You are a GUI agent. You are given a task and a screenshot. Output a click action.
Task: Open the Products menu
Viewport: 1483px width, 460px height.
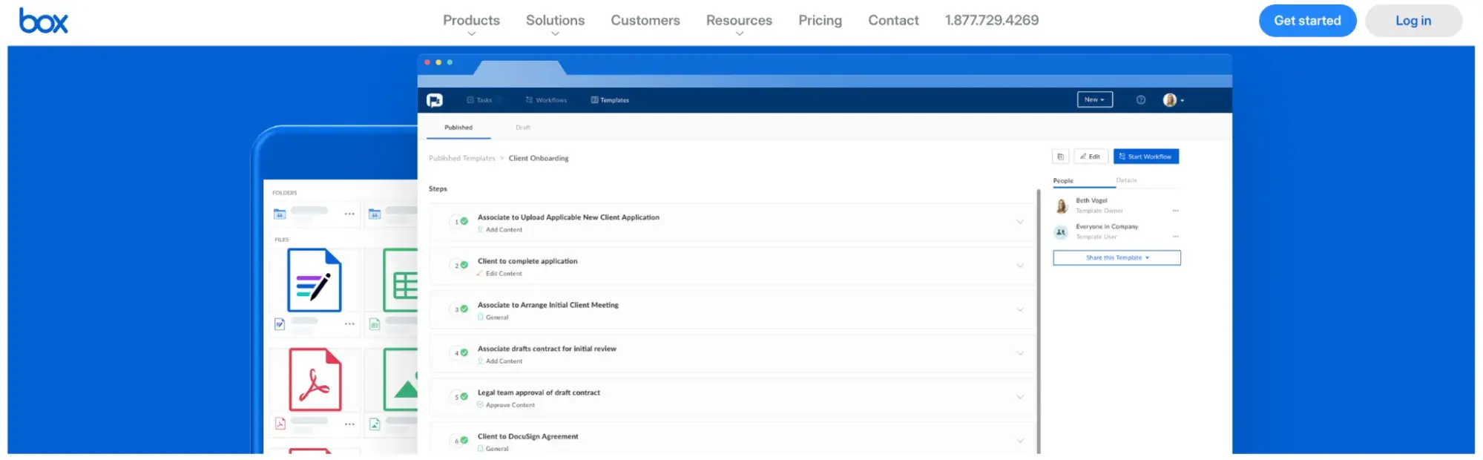471,21
